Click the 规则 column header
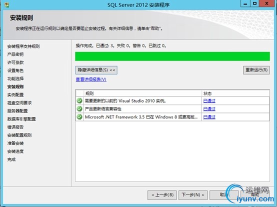Screen dimensions: 277x207 click(142, 93)
